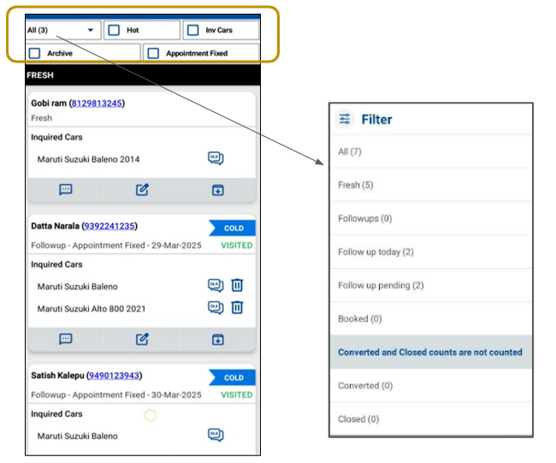This screenshot has width=556, height=463.
Task: Edit the Gobi ram lead
Action: (142, 190)
